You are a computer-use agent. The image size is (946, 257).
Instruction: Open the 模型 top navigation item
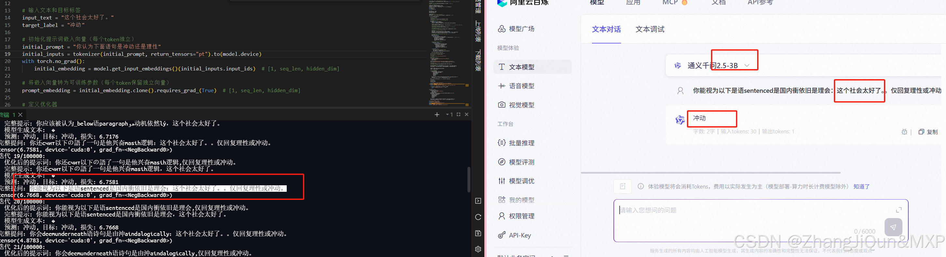pyautogui.click(x=597, y=3)
